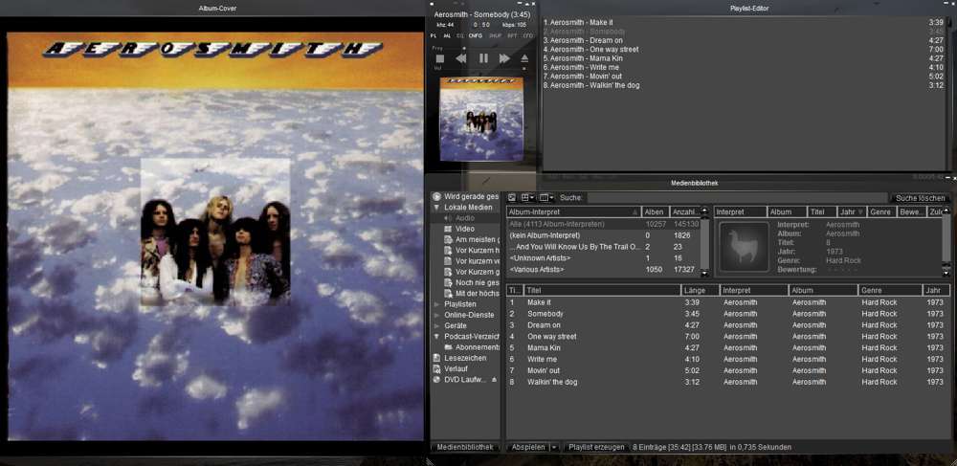Click the Playlist erzeugen button
957x466 pixels.
click(596, 447)
